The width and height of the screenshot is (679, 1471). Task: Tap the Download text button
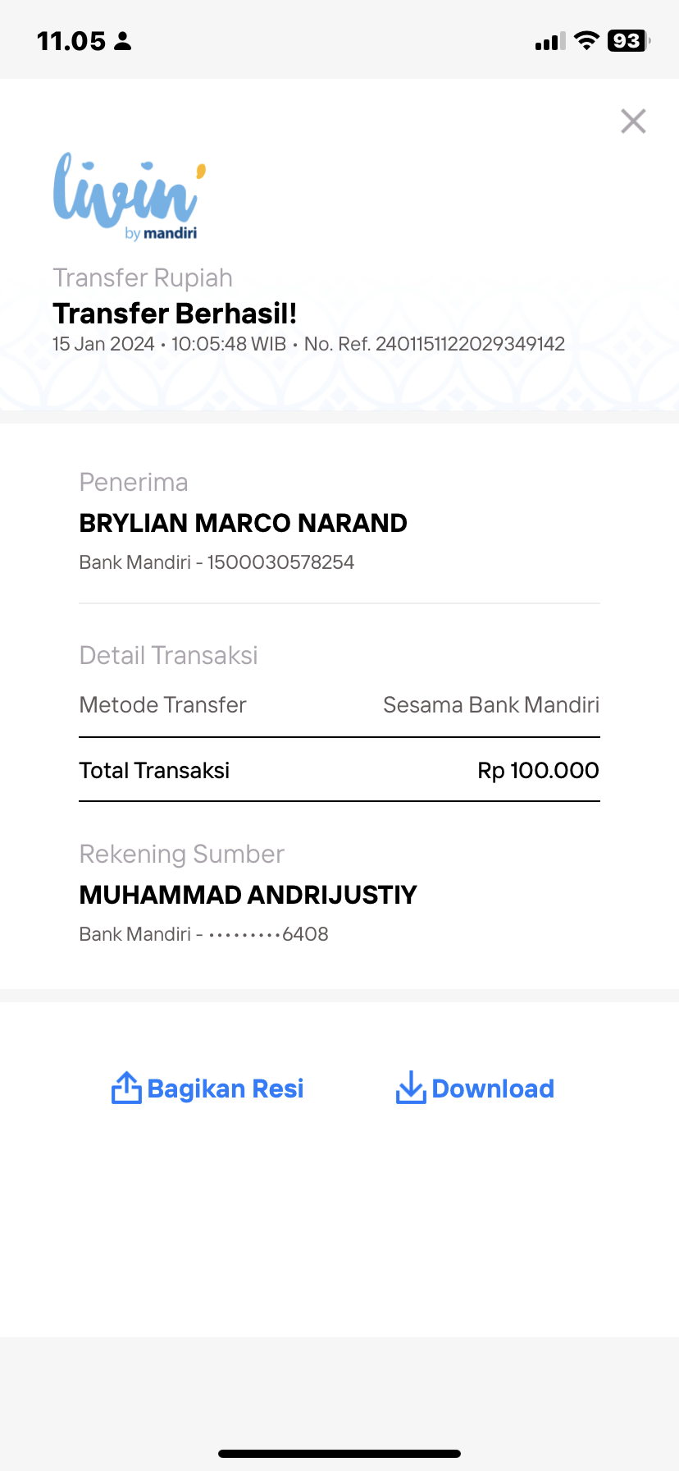[x=493, y=1088]
